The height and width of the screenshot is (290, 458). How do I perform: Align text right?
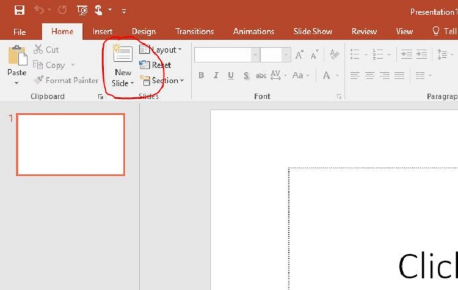point(384,75)
